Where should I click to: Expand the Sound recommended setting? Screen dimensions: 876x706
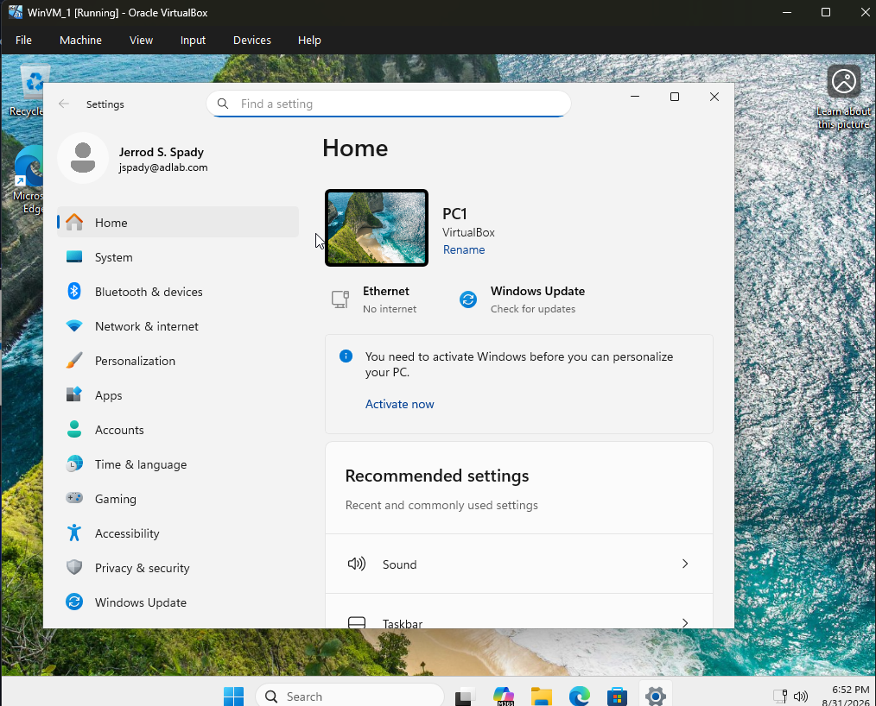pyautogui.click(x=519, y=564)
